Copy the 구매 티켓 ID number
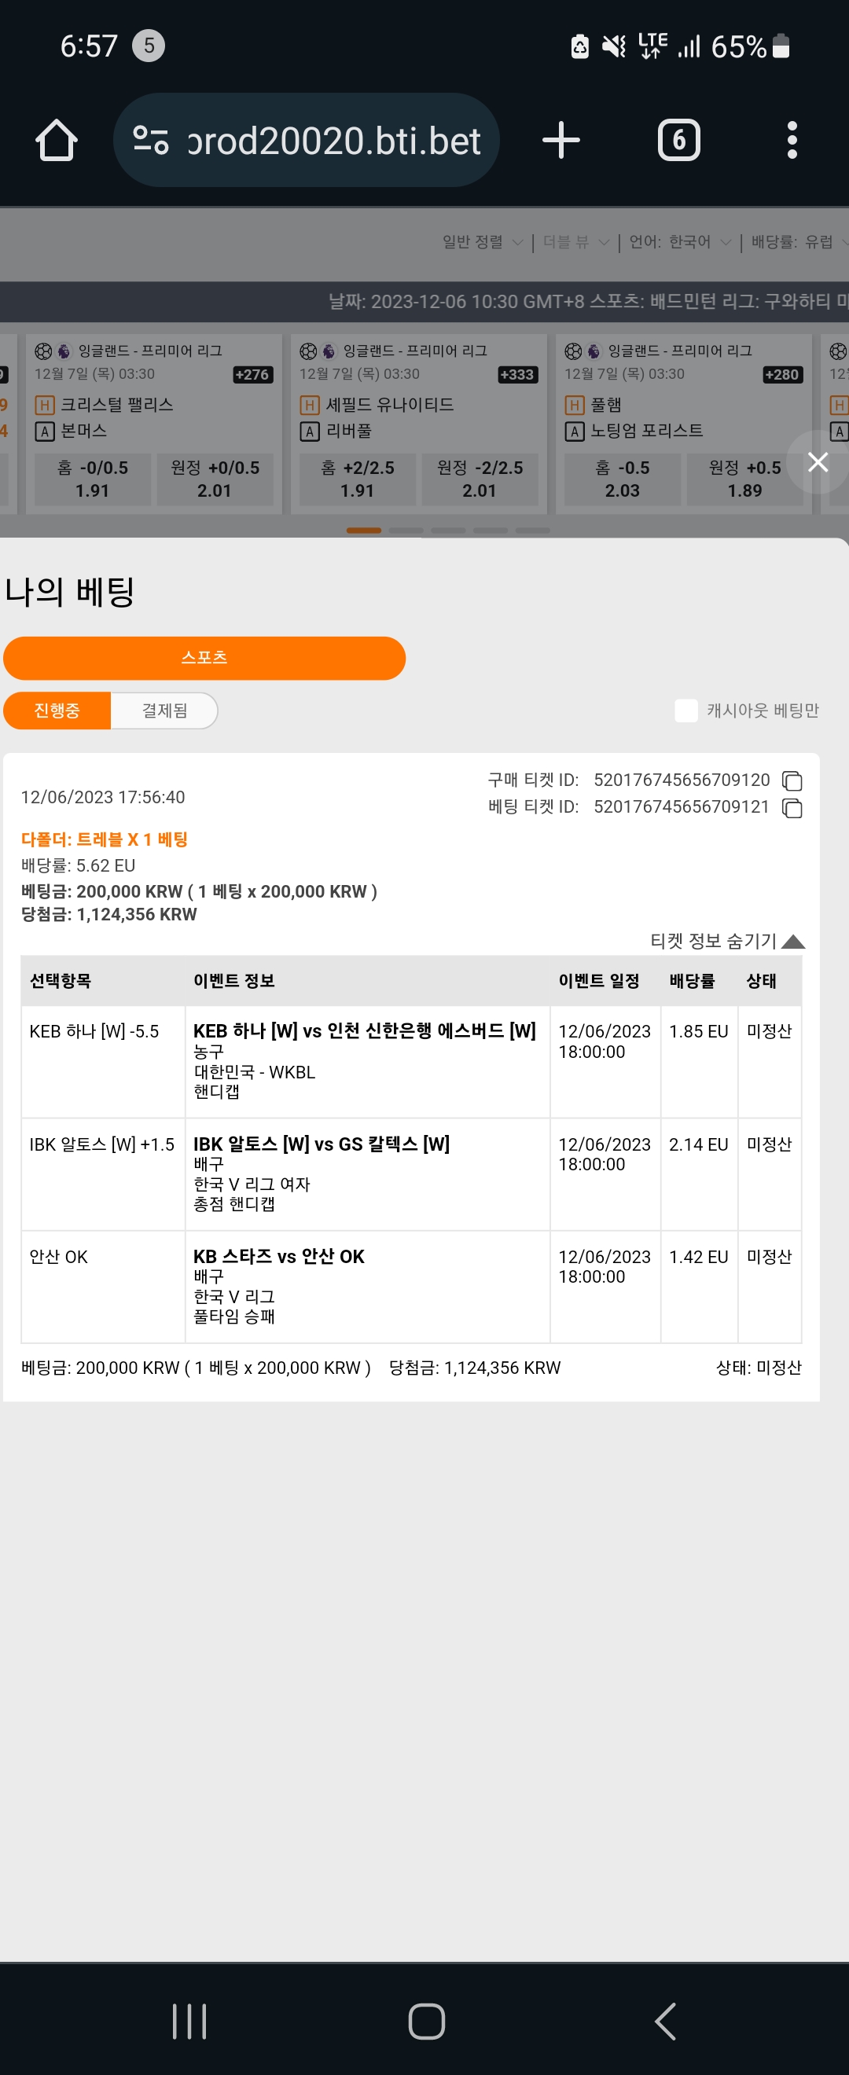 click(x=792, y=780)
